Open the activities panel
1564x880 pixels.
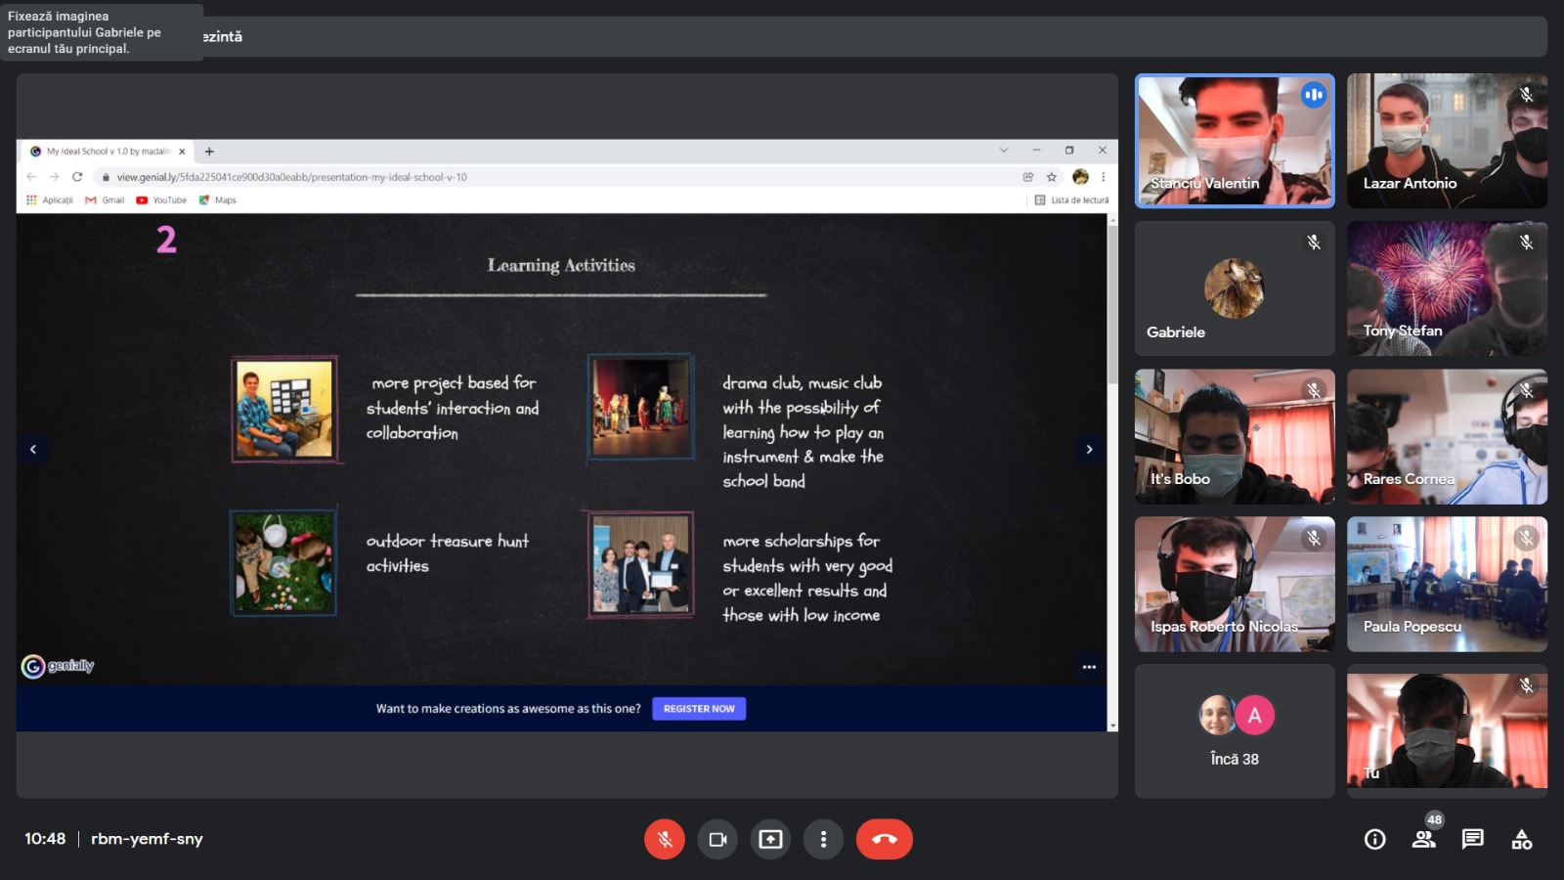click(x=1521, y=839)
